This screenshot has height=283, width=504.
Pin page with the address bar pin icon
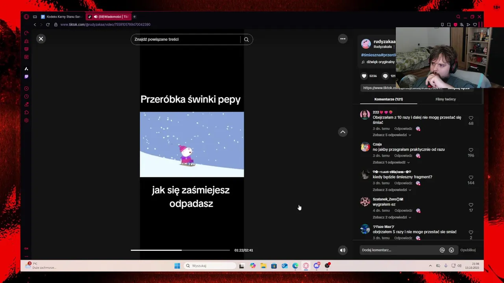(x=442, y=24)
